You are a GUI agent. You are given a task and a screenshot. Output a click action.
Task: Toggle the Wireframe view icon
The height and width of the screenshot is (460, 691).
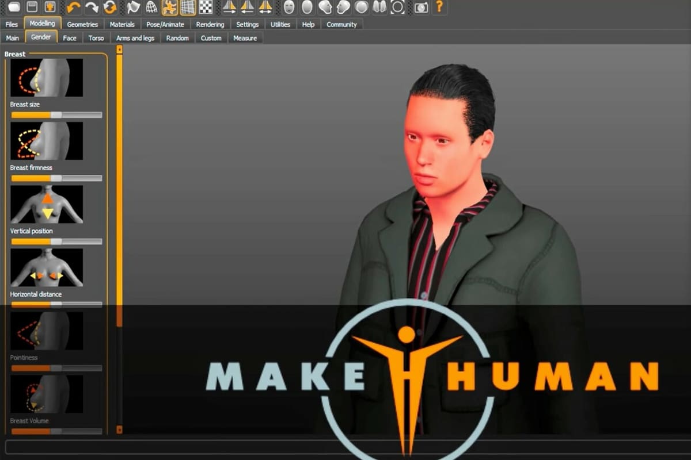click(x=151, y=7)
